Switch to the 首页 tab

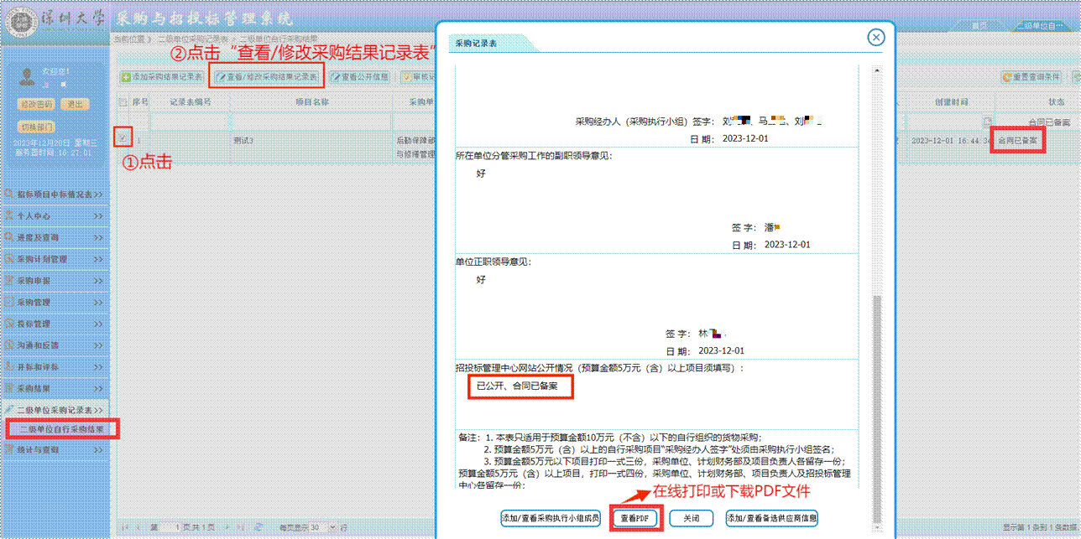pos(979,26)
